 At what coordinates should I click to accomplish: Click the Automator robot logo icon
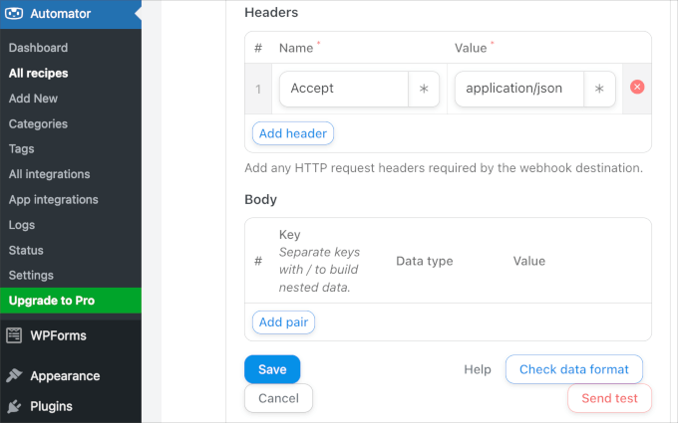[15, 14]
